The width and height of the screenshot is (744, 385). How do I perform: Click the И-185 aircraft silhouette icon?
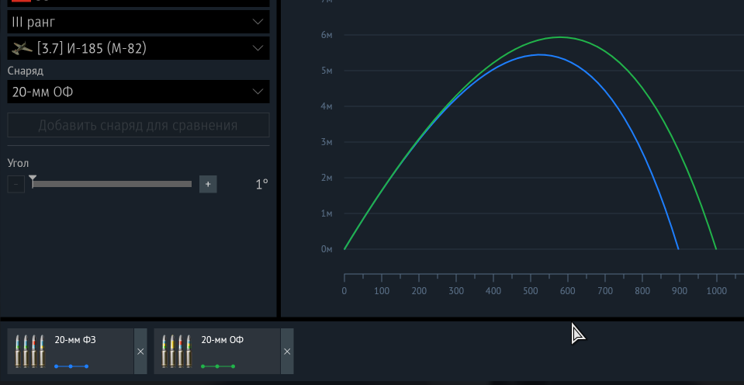pos(22,49)
